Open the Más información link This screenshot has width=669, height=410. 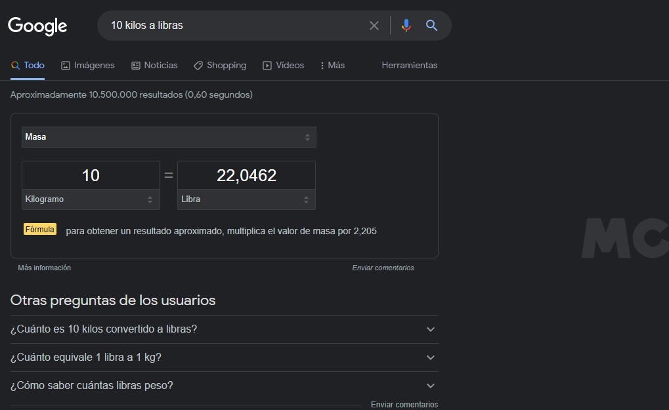pos(44,268)
